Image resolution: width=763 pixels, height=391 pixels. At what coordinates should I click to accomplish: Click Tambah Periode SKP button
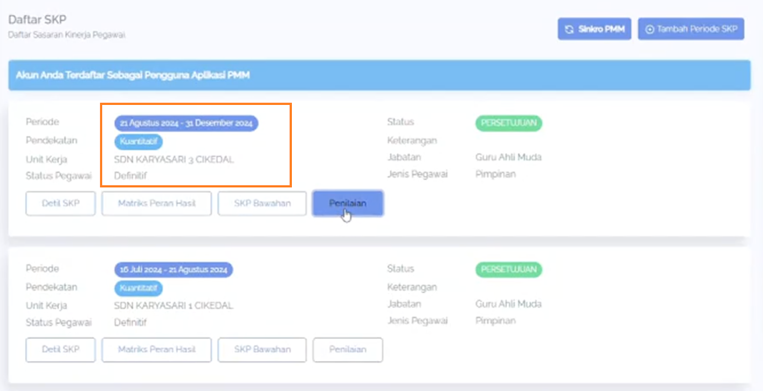click(x=691, y=29)
